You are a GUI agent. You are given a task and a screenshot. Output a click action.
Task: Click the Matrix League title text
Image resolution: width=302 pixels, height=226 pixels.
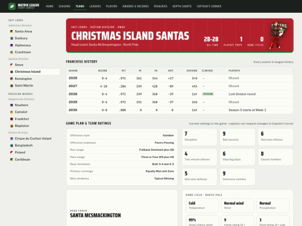(x=29, y=5)
